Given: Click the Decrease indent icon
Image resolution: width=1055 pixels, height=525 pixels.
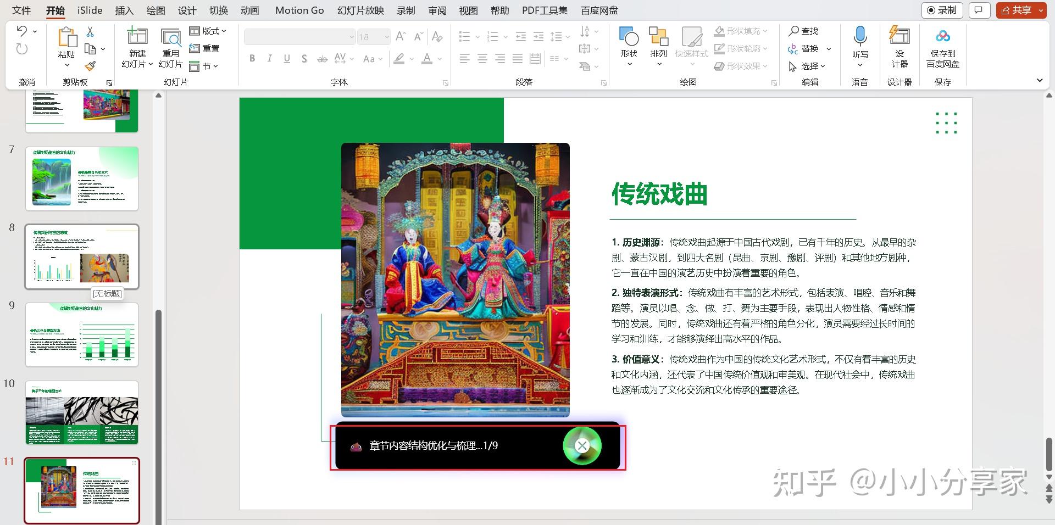Looking at the screenshot, I should [521, 37].
